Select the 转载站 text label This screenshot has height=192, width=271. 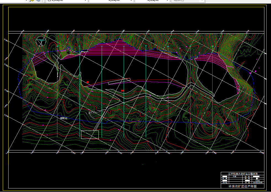63,118
